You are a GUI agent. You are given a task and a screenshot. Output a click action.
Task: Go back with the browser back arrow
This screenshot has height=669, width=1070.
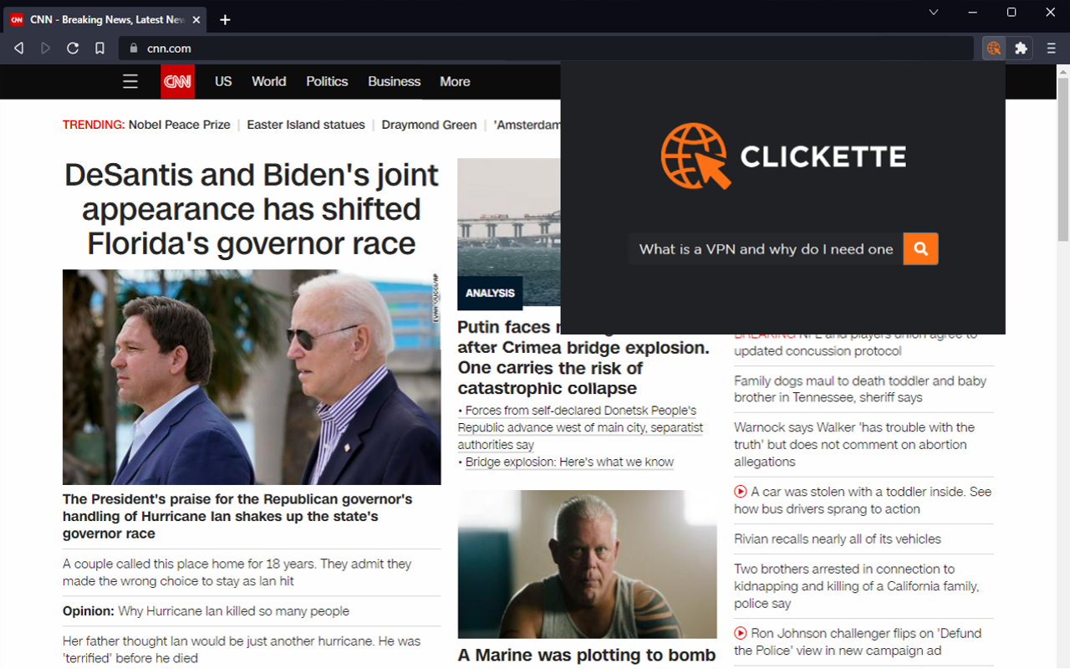[x=18, y=49]
